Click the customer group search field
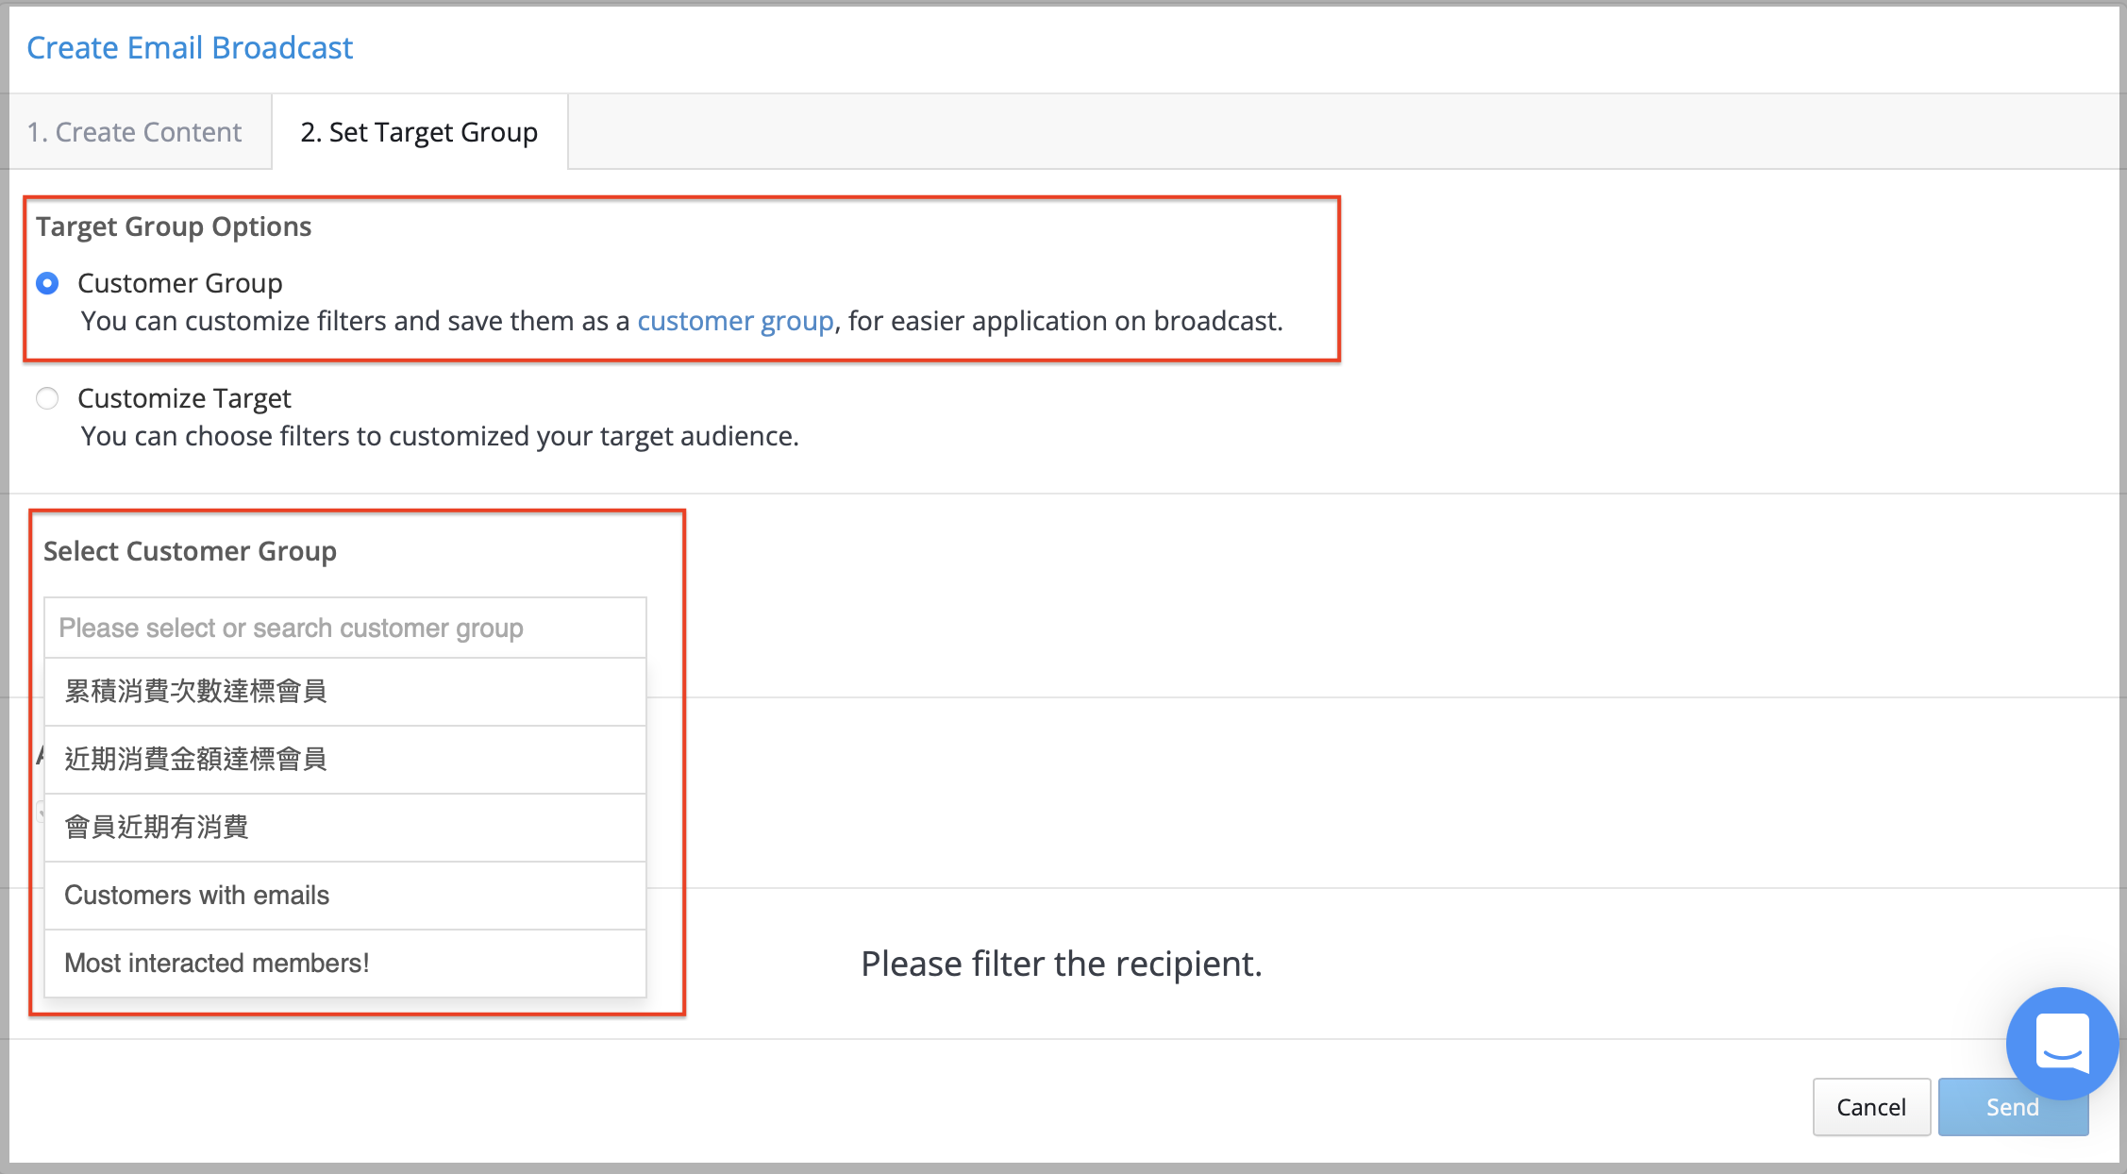2127x1174 pixels. click(x=345, y=628)
